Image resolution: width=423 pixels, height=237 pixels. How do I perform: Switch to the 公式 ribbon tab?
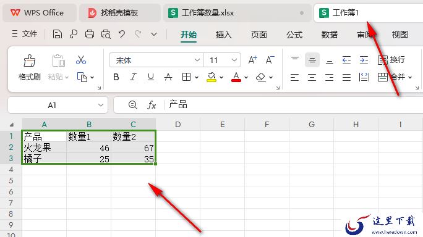pyautogui.click(x=294, y=35)
